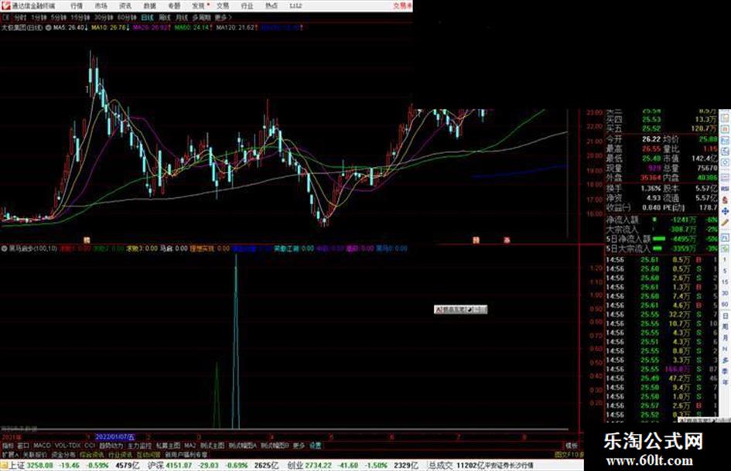Click the red money-bag icon in right toolbar
This screenshot has width=731, height=471.
pos(725,200)
